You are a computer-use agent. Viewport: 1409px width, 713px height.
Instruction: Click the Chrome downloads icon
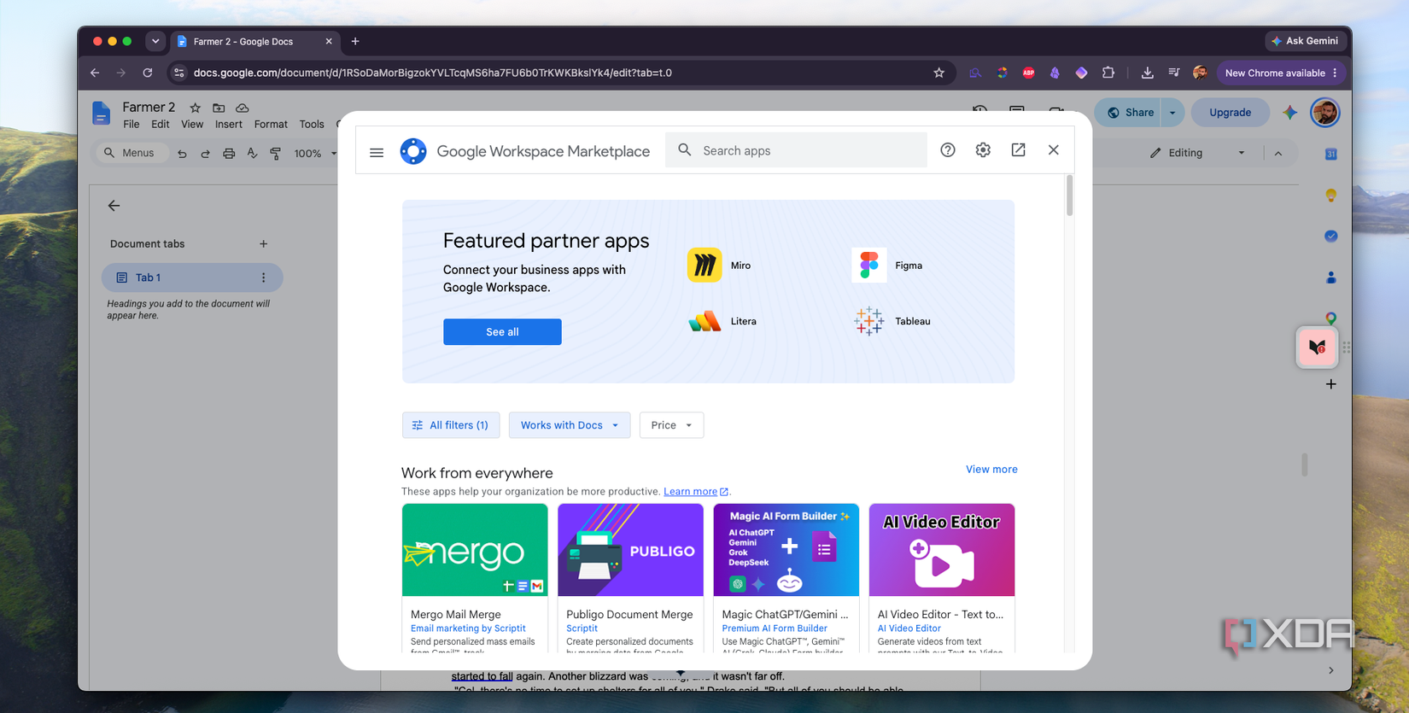point(1147,73)
